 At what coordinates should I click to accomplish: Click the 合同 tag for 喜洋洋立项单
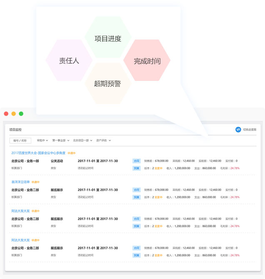coord(136,190)
